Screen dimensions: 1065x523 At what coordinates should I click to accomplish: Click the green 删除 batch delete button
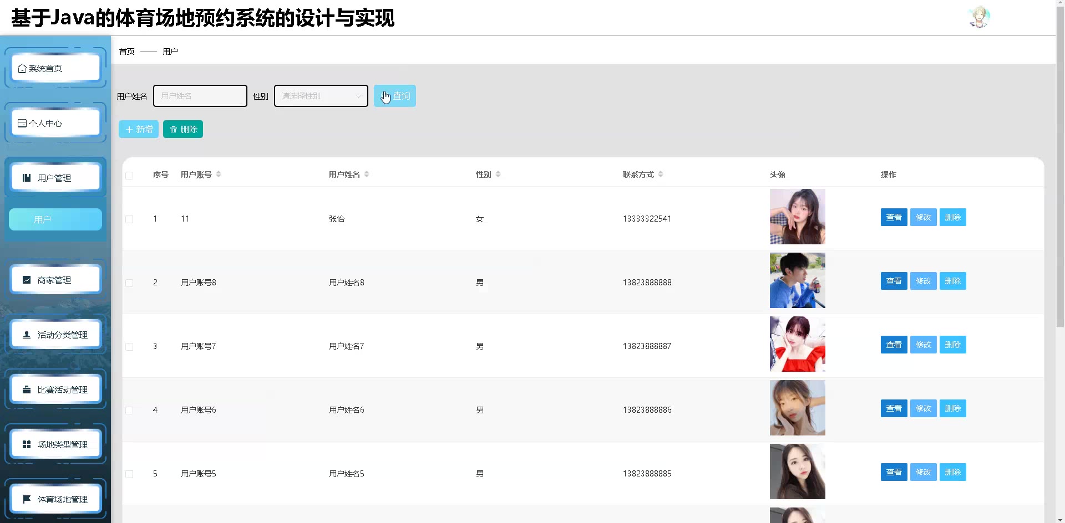pos(183,129)
